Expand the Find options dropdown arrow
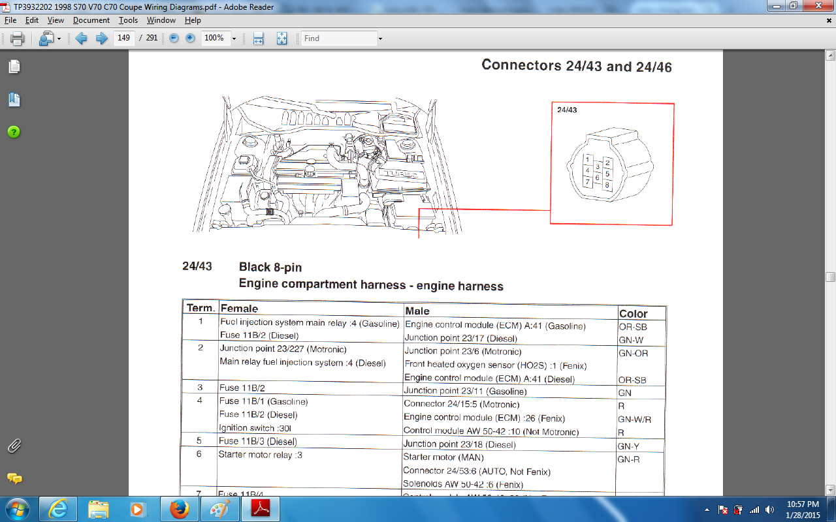The image size is (836, 522). point(380,38)
